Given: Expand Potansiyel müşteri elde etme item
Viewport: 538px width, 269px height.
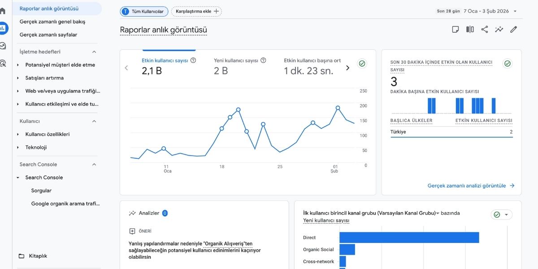Looking at the screenshot, I should 18,65.
